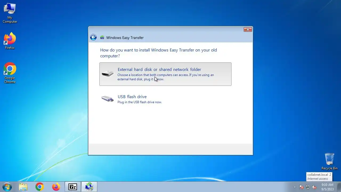This screenshot has width=341, height=192.
Task: Click the external hard disk drive icon
Action: pyautogui.click(x=108, y=74)
